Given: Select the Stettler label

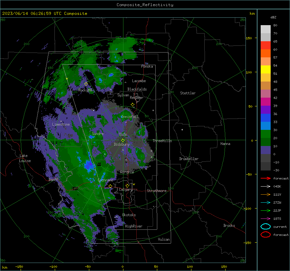Looking at the screenshot, I should coord(188,93).
